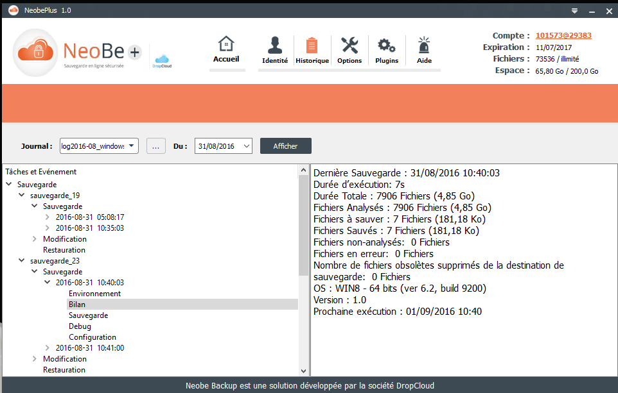This screenshot has height=393, width=618.
Task: Select the Environnement tree item
Action: point(94,294)
